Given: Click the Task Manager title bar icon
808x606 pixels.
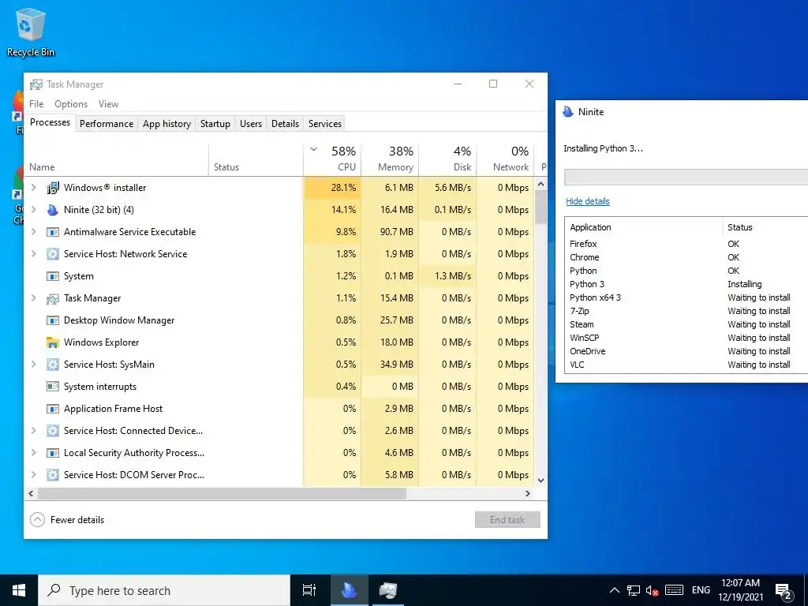Looking at the screenshot, I should (x=36, y=84).
